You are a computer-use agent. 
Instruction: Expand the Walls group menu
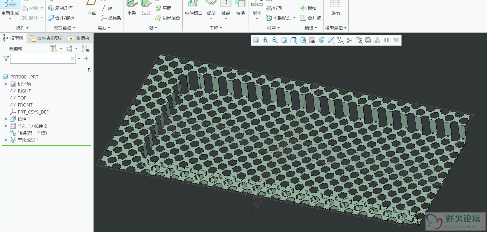pyautogui.click(x=153, y=28)
